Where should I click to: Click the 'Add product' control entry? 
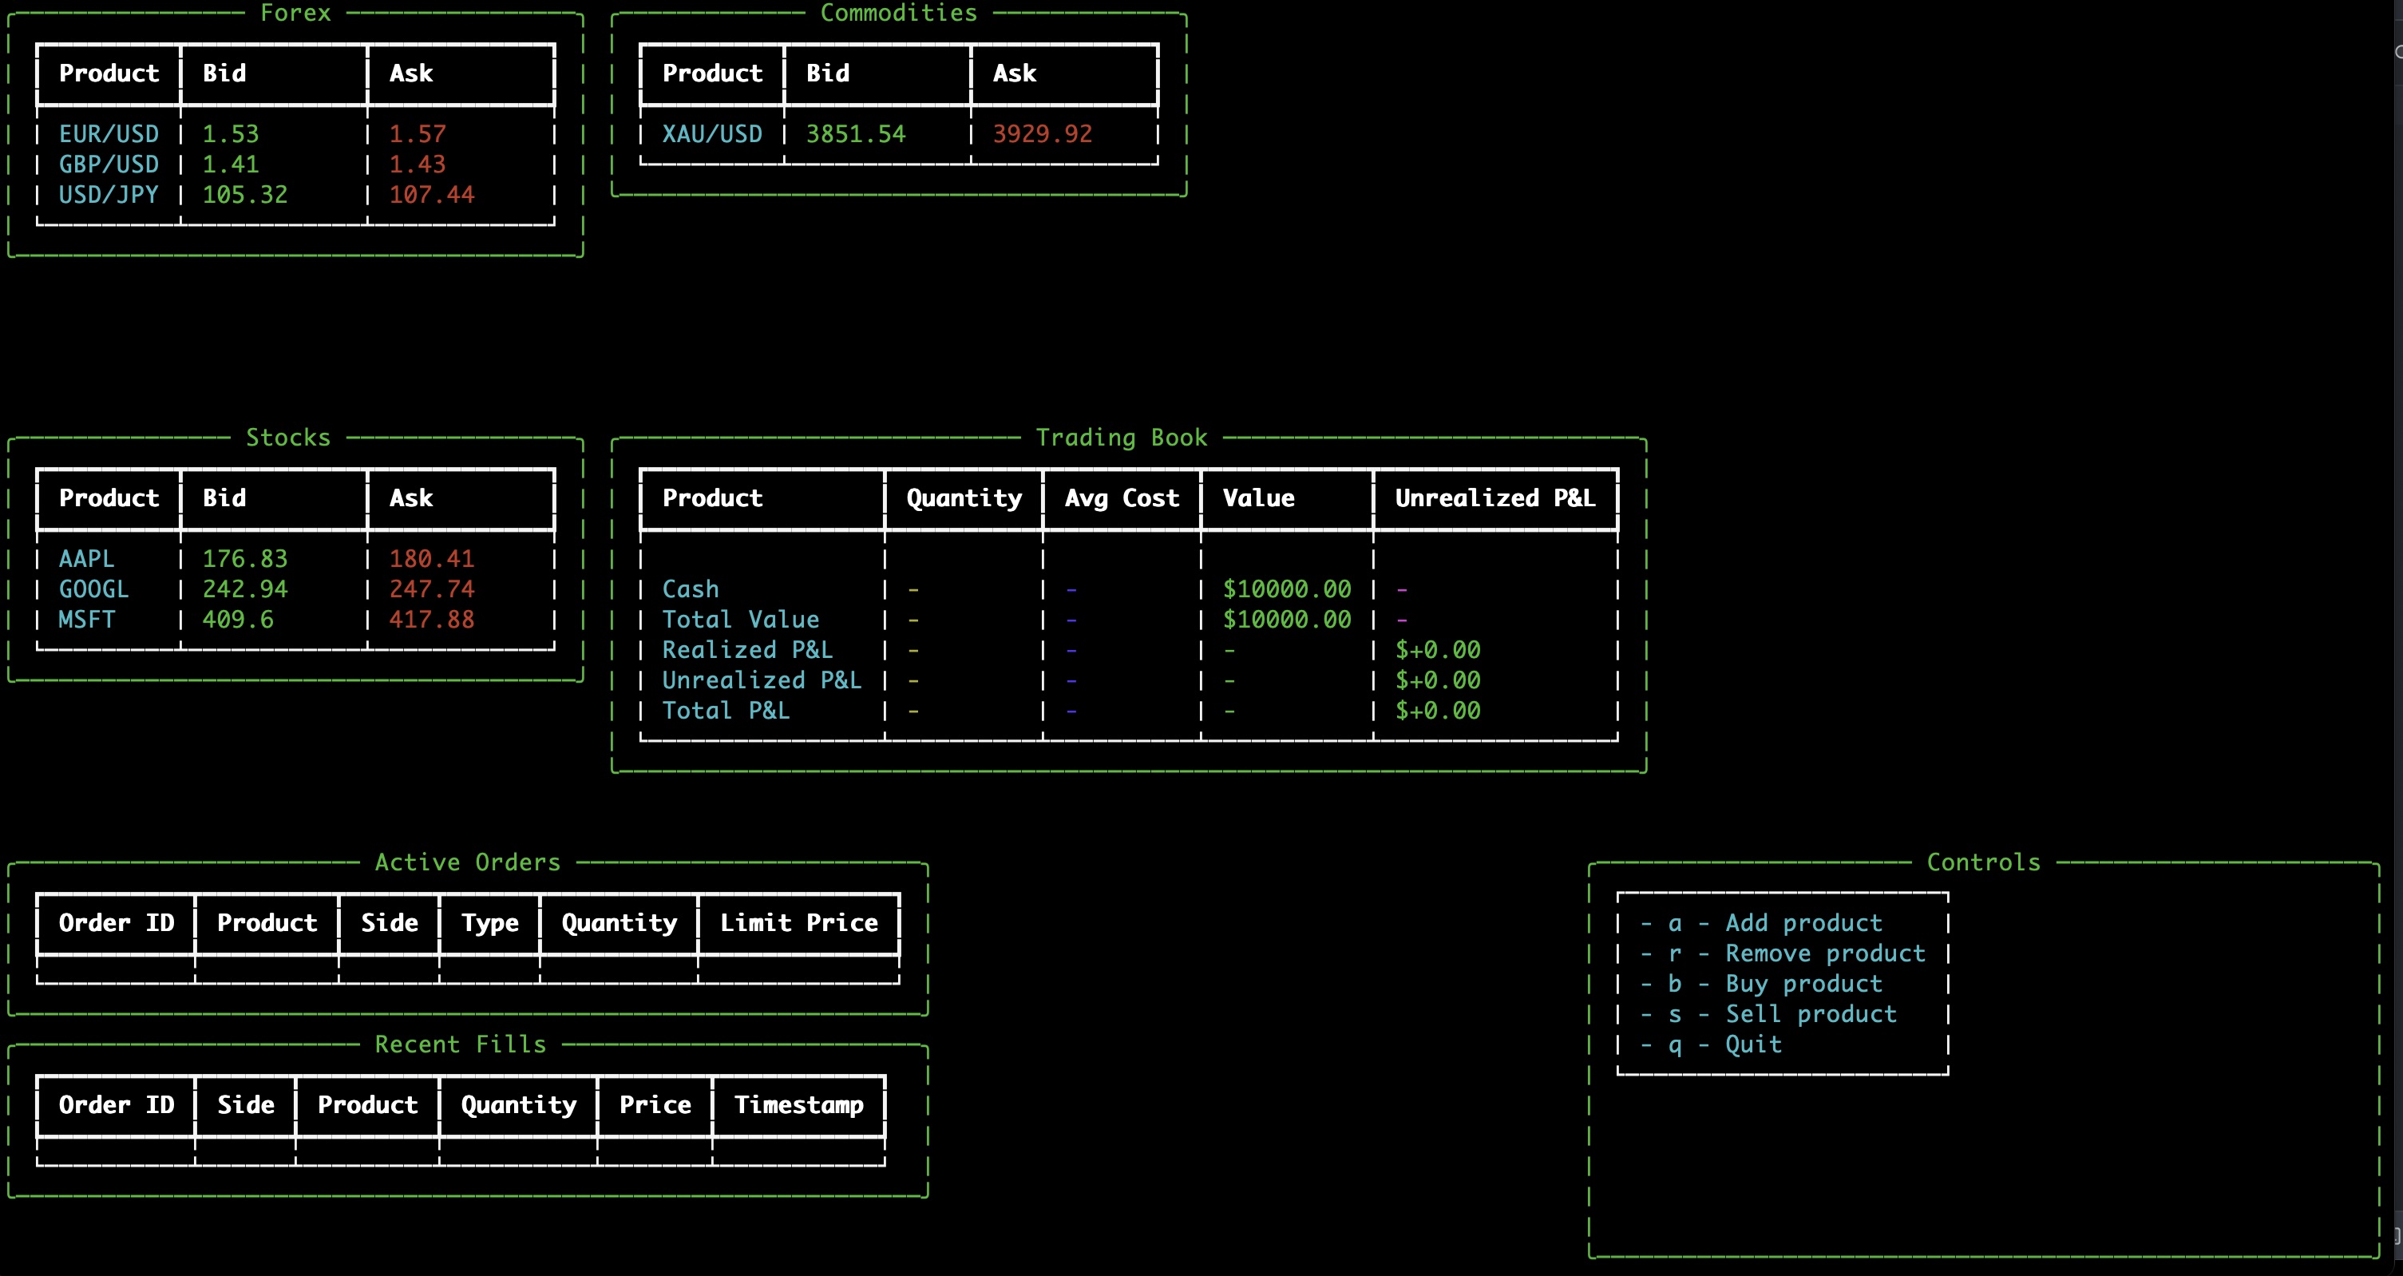(1803, 923)
